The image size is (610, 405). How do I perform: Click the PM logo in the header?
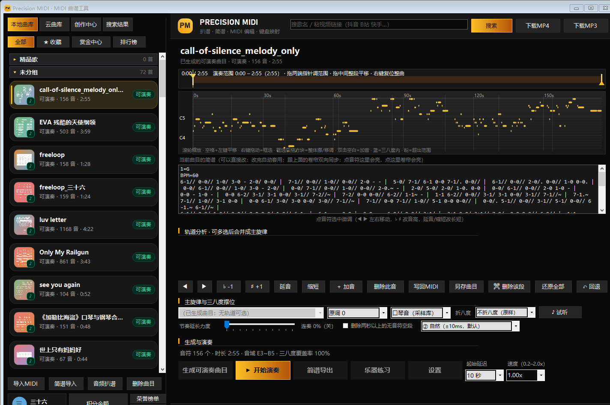point(185,26)
